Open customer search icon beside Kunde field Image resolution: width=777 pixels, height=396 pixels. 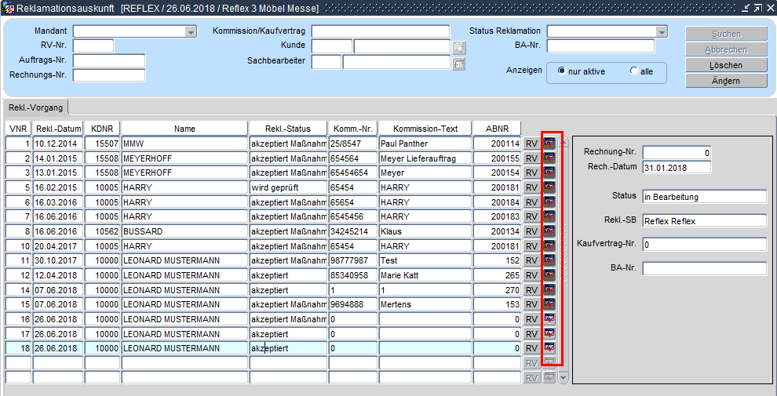(459, 47)
